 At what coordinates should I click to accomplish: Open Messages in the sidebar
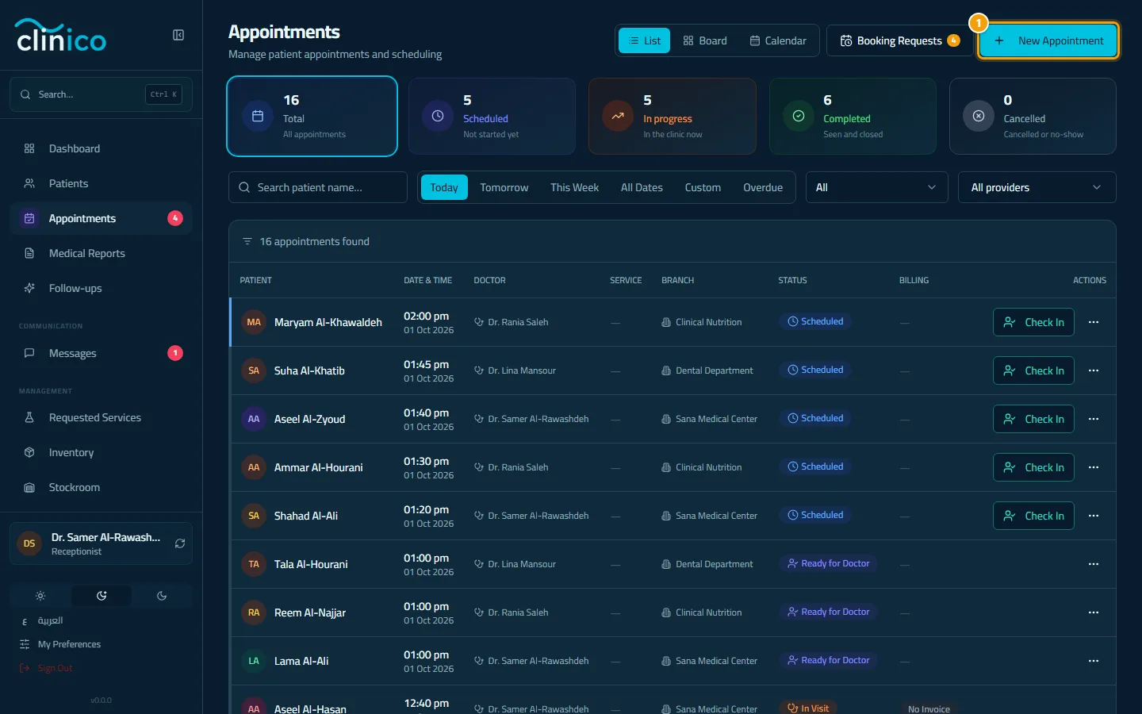pyautogui.click(x=101, y=353)
